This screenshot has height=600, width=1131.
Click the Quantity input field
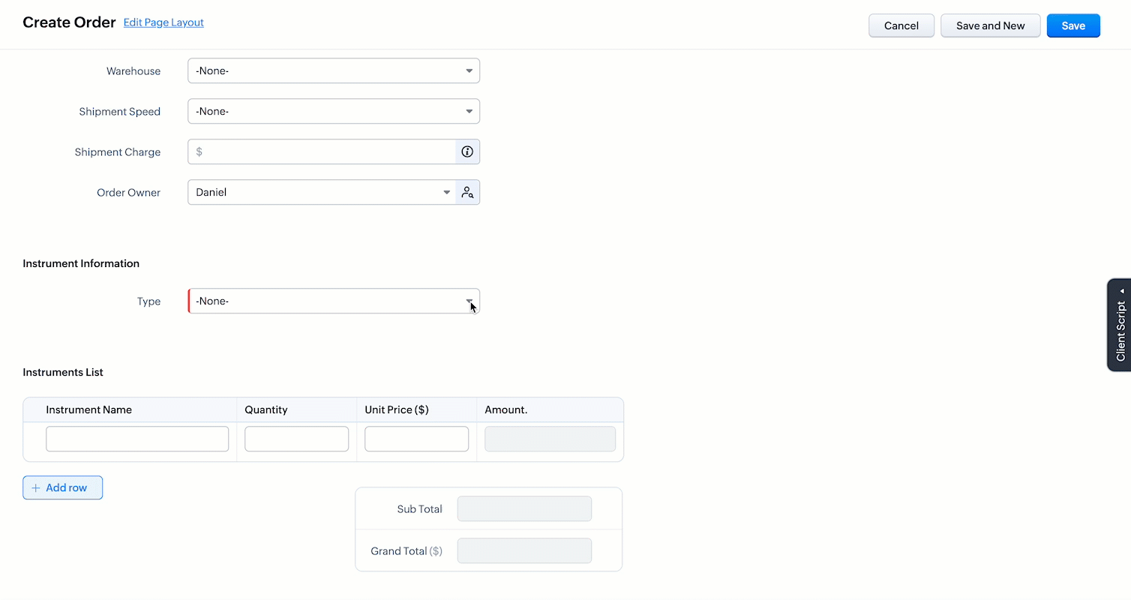pyautogui.click(x=296, y=439)
